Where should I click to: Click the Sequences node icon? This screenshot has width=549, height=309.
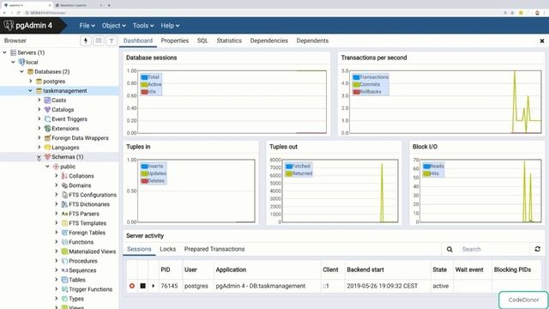point(64,270)
